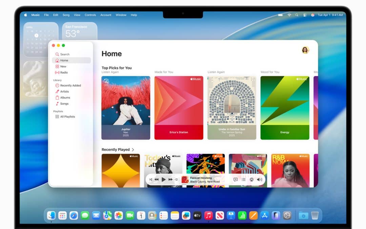366x229 pixels.
Task: Select Home in the sidebar
Action: [72, 60]
